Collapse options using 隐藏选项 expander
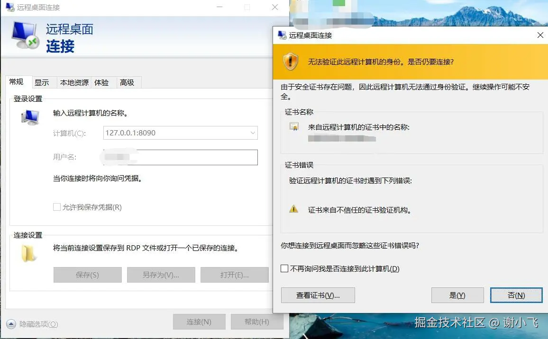 [x=10, y=324]
